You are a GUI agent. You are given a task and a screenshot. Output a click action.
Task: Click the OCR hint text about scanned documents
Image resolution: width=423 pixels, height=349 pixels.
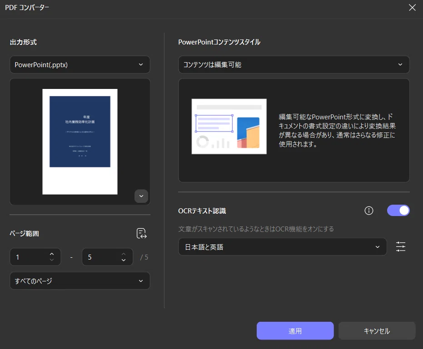pyautogui.click(x=256, y=229)
